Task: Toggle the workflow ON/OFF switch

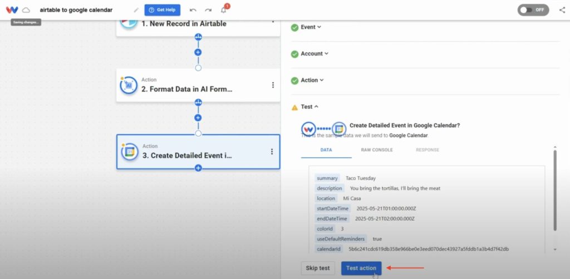Action: (x=533, y=10)
